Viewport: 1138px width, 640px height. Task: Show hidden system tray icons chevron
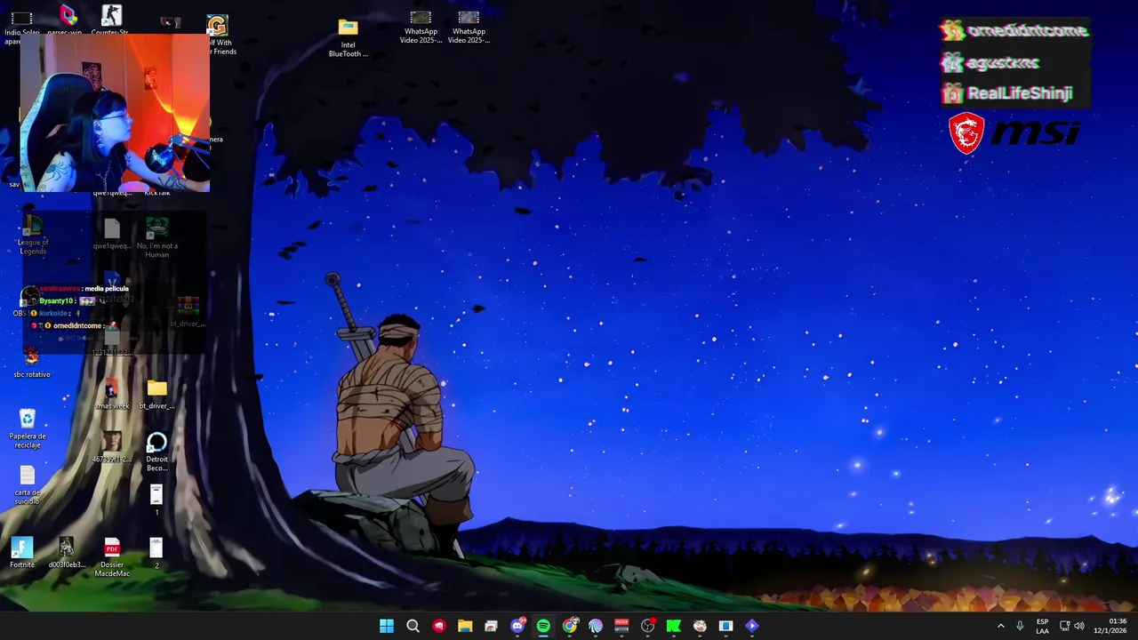1000,626
